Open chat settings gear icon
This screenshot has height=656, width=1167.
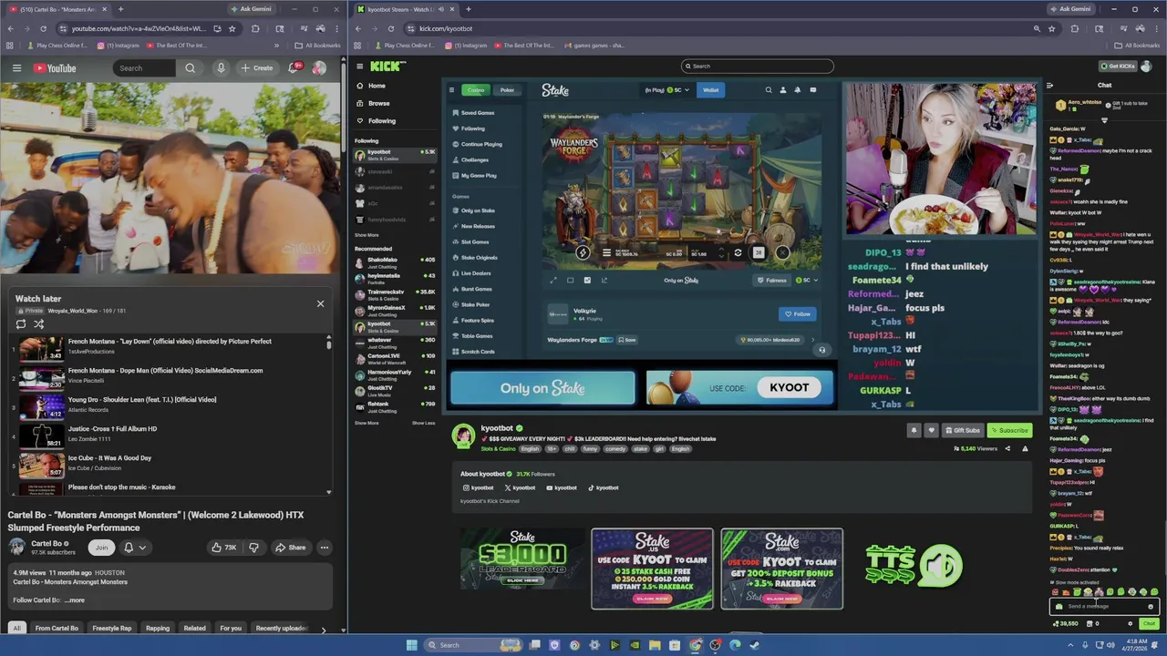(1130, 624)
